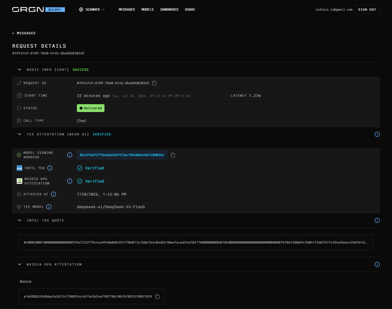Click the "22 minutes ago" start time
This screenshot has height=309, width=392.
coord(93,96)
